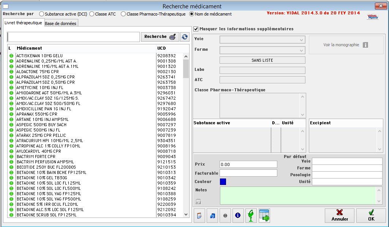Switch to the Base de données tab
389x227 pixels.
[60, 23]
